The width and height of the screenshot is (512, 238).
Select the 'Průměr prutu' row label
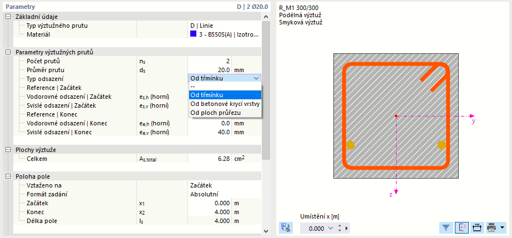click(x=45, y=70)
